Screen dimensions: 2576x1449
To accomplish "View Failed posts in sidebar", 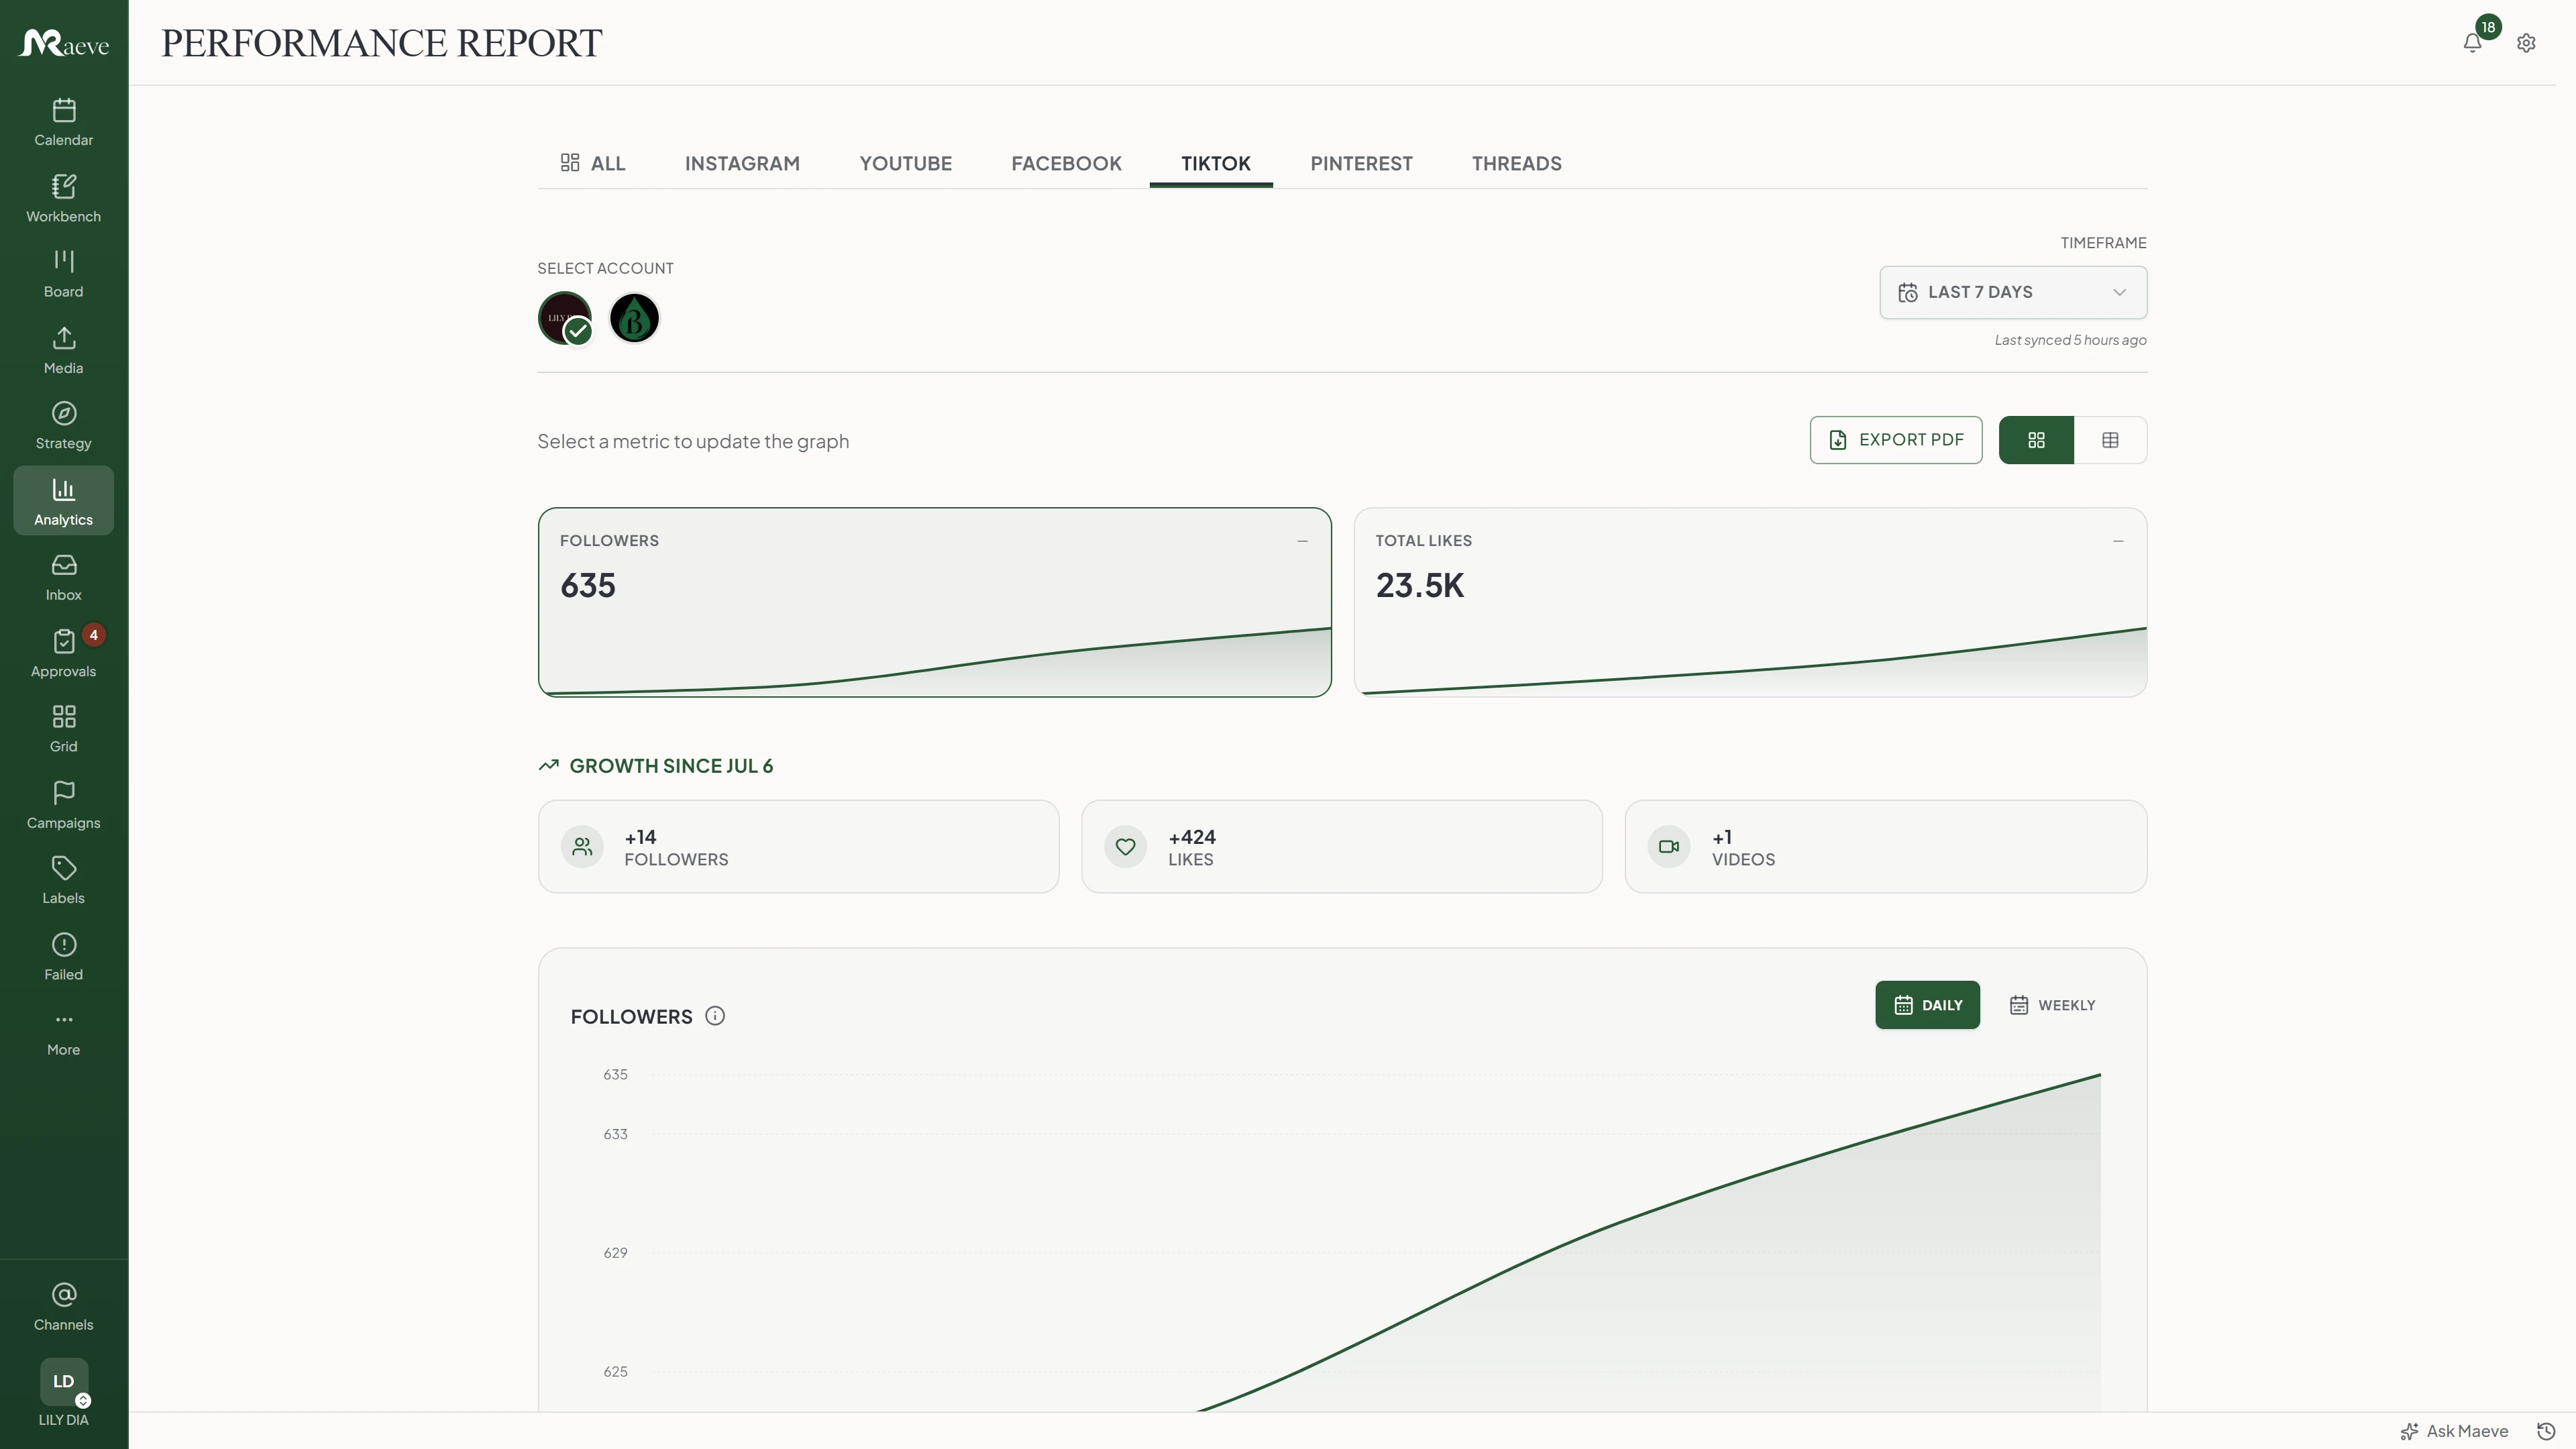I will [63, 956].
